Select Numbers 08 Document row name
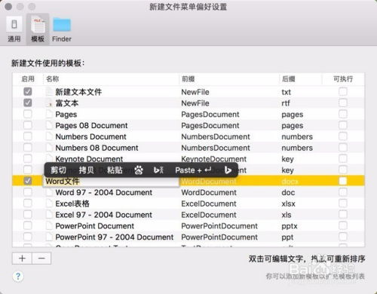377x294 pixels. click(x=97, y=148)
